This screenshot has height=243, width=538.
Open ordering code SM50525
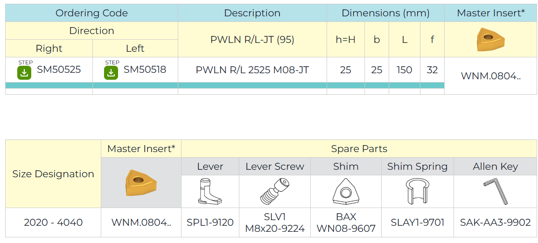pyautogui.click(x=59, y=69)
